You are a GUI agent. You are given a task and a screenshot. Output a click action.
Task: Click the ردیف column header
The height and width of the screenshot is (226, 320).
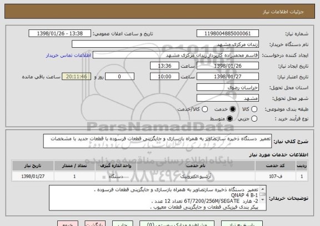[302, 165]
